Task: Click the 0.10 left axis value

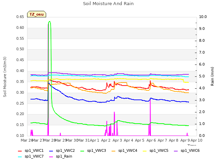Action: (x=20, y=135)
